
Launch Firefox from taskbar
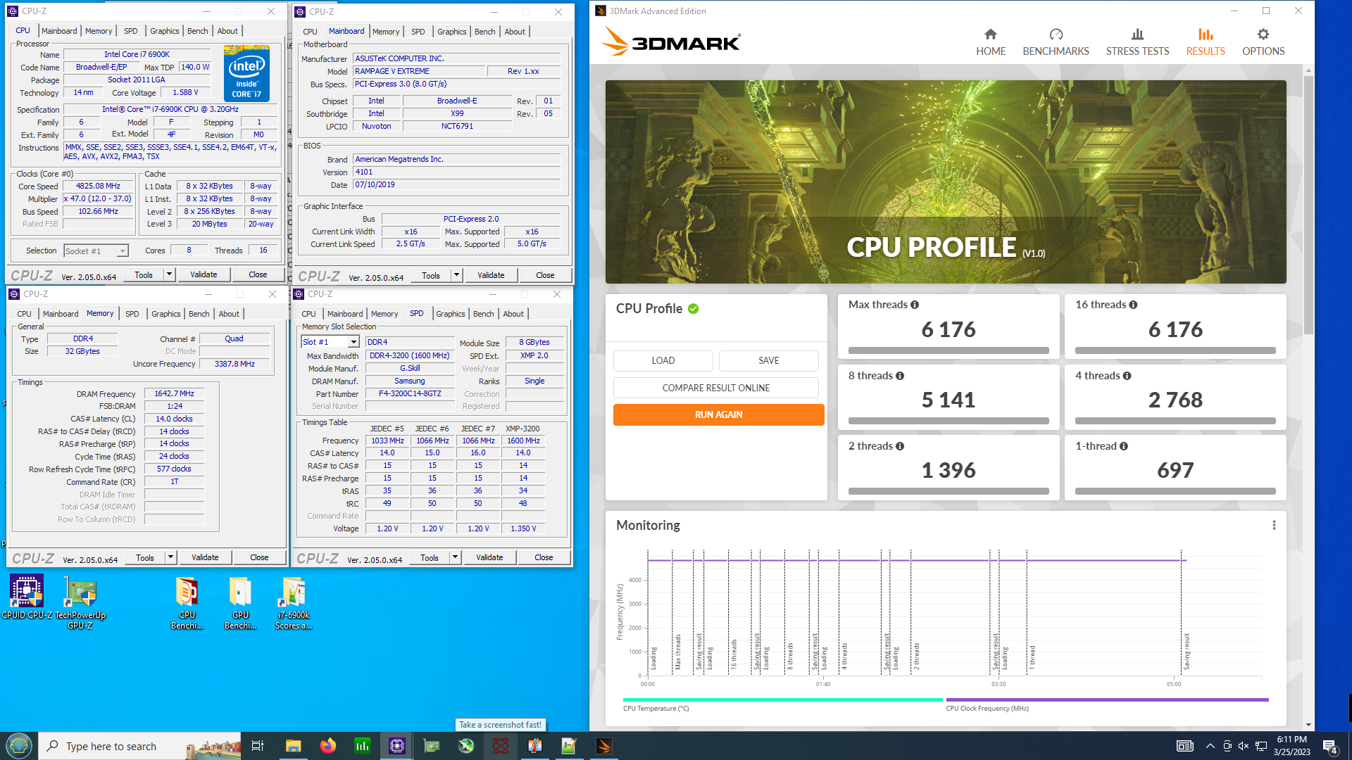click(327, 746)
